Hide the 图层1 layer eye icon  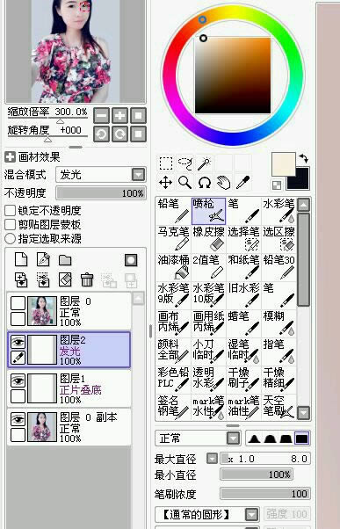click(x=18, y=380)
